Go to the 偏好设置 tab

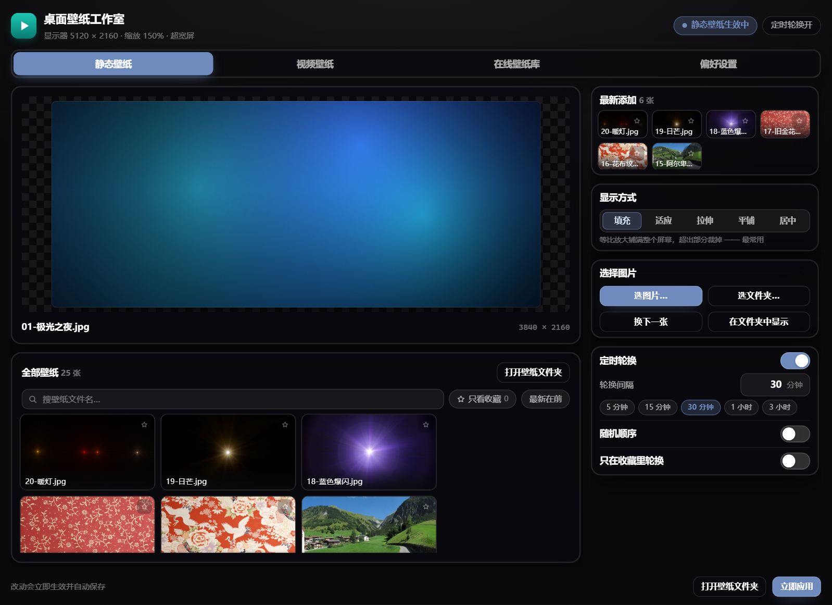718,64
